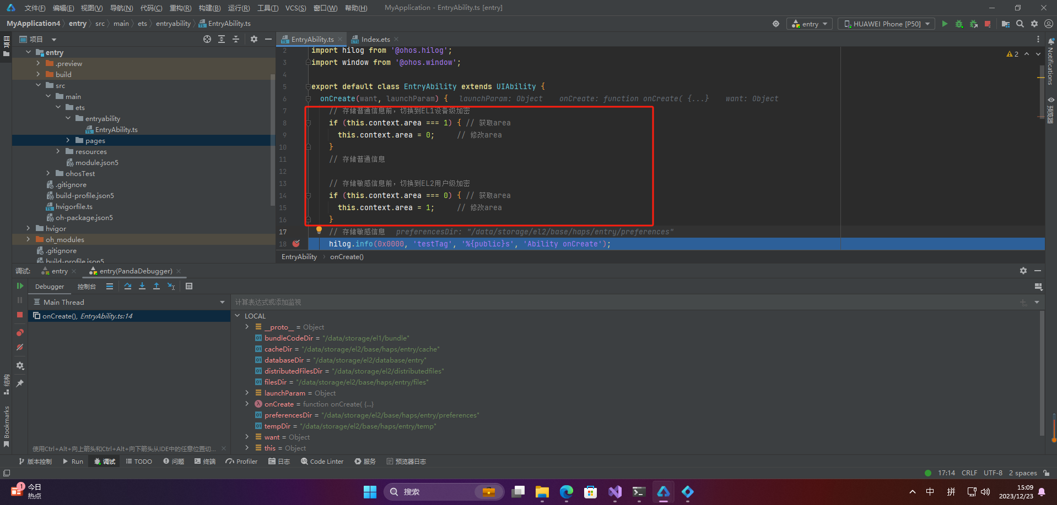Toggle the breakpoint on line 18
This screenshot has height=505, width=1057.
pyautogui.click(x=296, y=244)
